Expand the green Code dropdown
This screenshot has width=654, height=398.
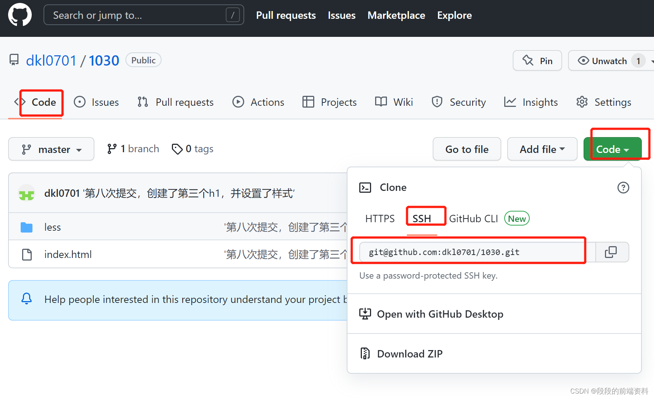pyautogui.click(x=612, y=149)
